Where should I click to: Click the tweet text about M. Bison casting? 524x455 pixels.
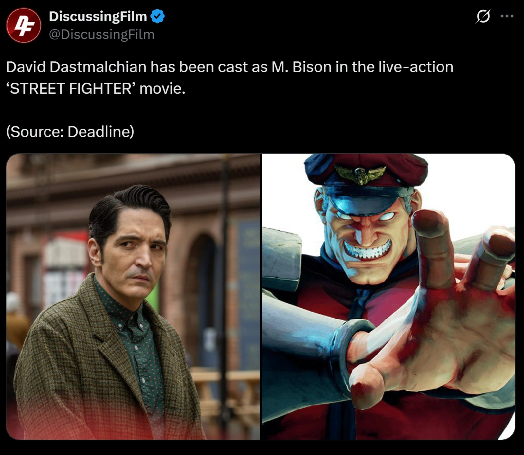229,78
